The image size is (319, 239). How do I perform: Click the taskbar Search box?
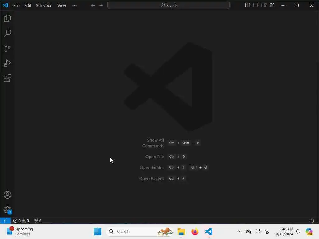click(140, 232)
